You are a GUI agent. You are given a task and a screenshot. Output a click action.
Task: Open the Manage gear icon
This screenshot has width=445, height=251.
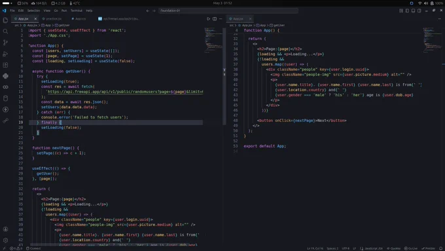(5, 241)
